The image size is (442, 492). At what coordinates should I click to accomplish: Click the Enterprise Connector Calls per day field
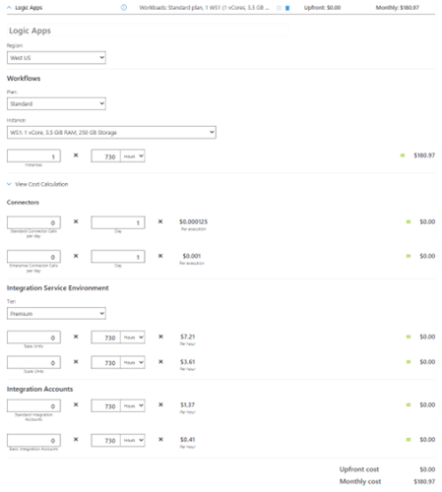click(33, 257)
